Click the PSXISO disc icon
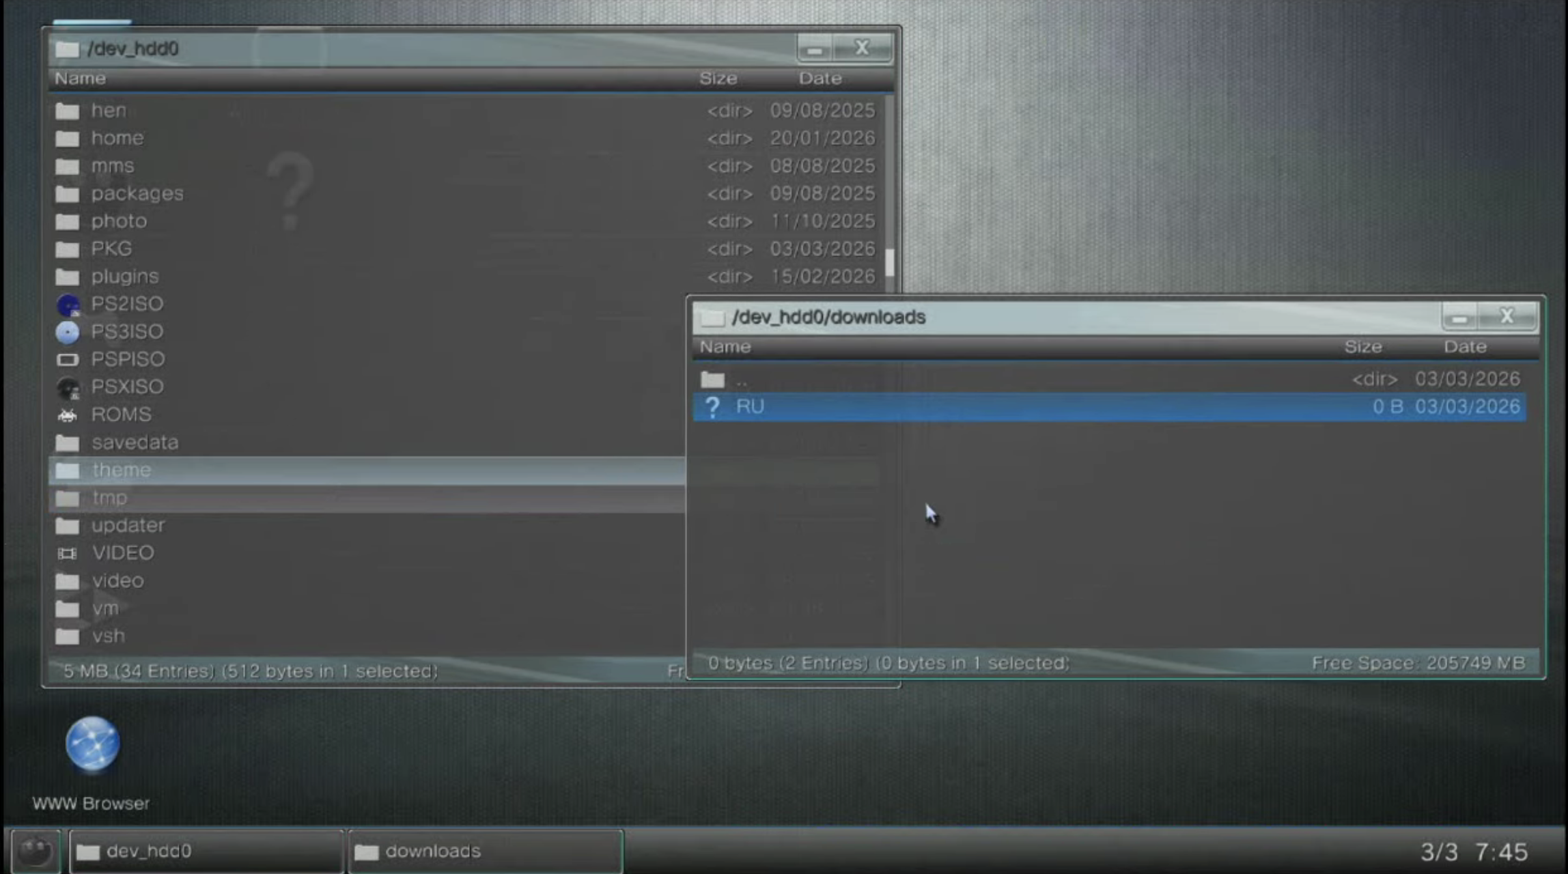Viewport: 1568px width, 874px height. tap(68, 388)
